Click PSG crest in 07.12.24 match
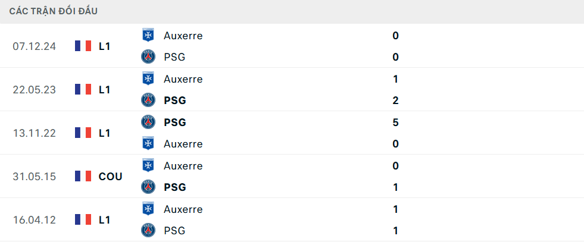Screen dimensions: 584x242 tap(148, 57)
